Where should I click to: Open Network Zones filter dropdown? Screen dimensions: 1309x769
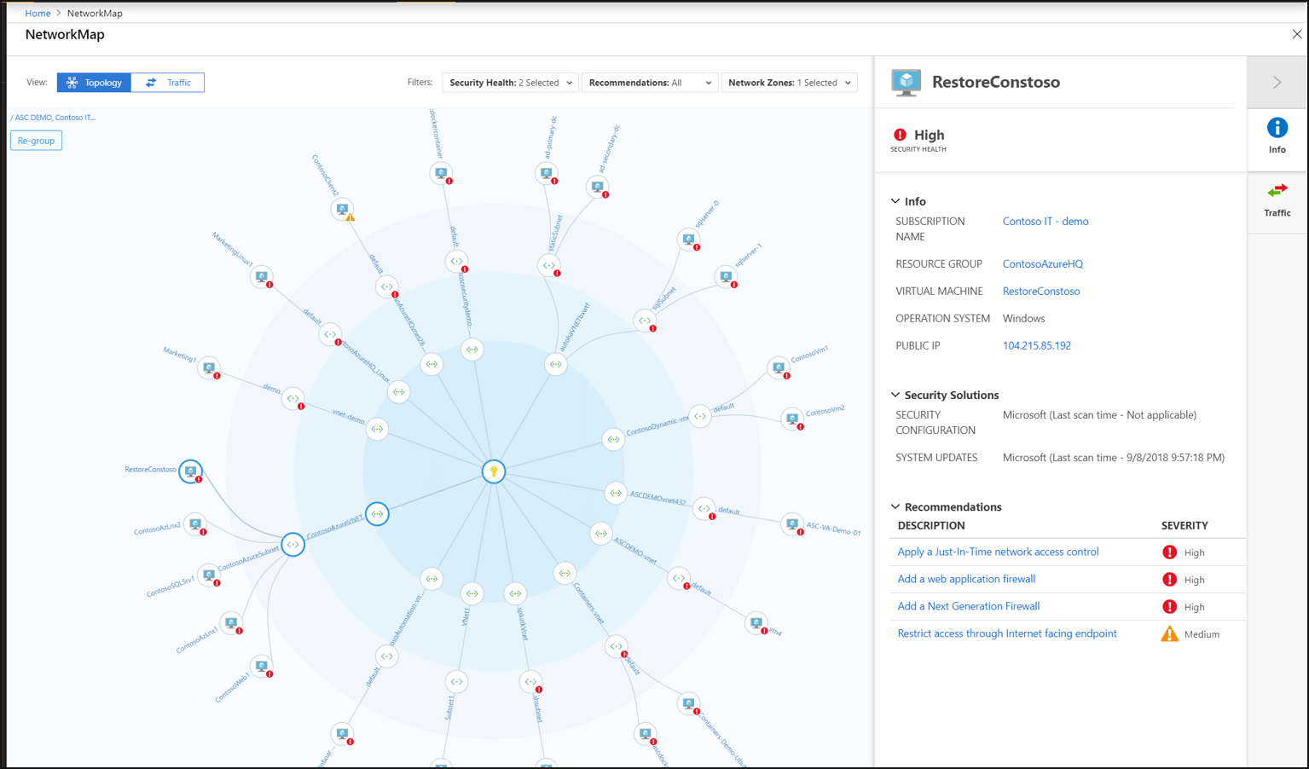pos(790,83)
